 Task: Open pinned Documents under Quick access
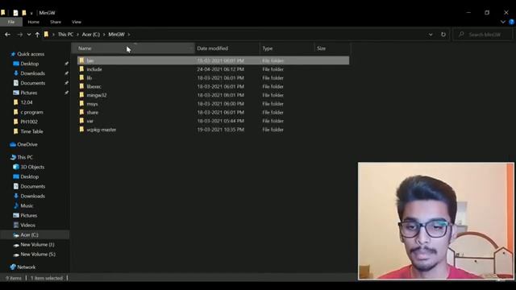pyautogui.click(x=32, y=83)
